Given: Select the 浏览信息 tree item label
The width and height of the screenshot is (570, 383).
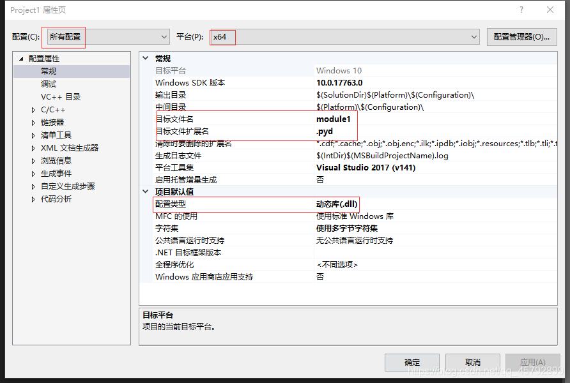Looking at the screenshot, I should tap(56, 160).
